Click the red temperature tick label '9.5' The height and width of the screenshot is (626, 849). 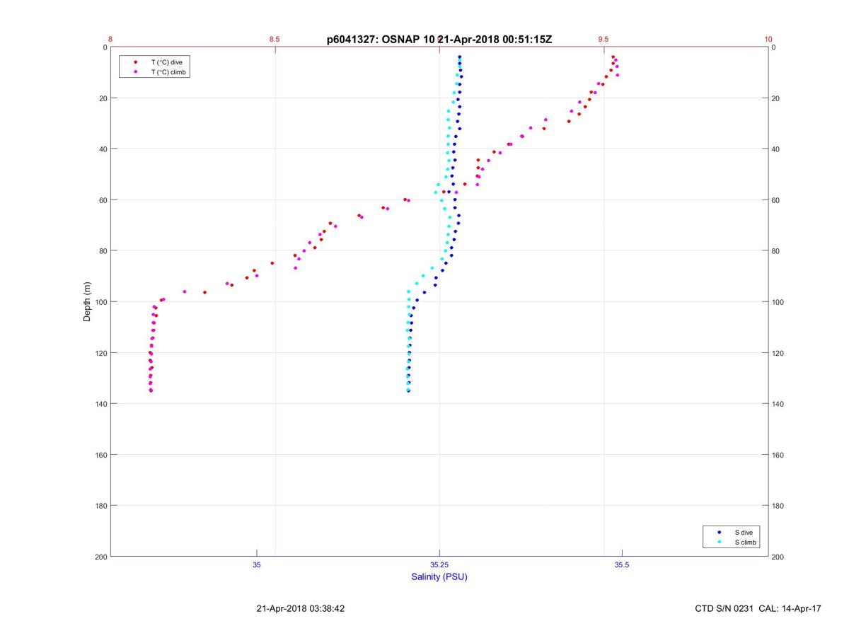point(603,40)
